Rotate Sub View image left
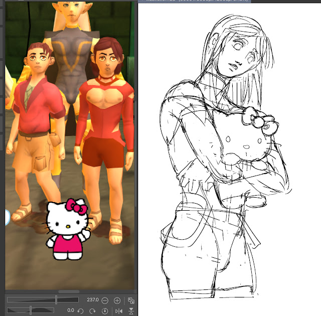 pos(80,311)
